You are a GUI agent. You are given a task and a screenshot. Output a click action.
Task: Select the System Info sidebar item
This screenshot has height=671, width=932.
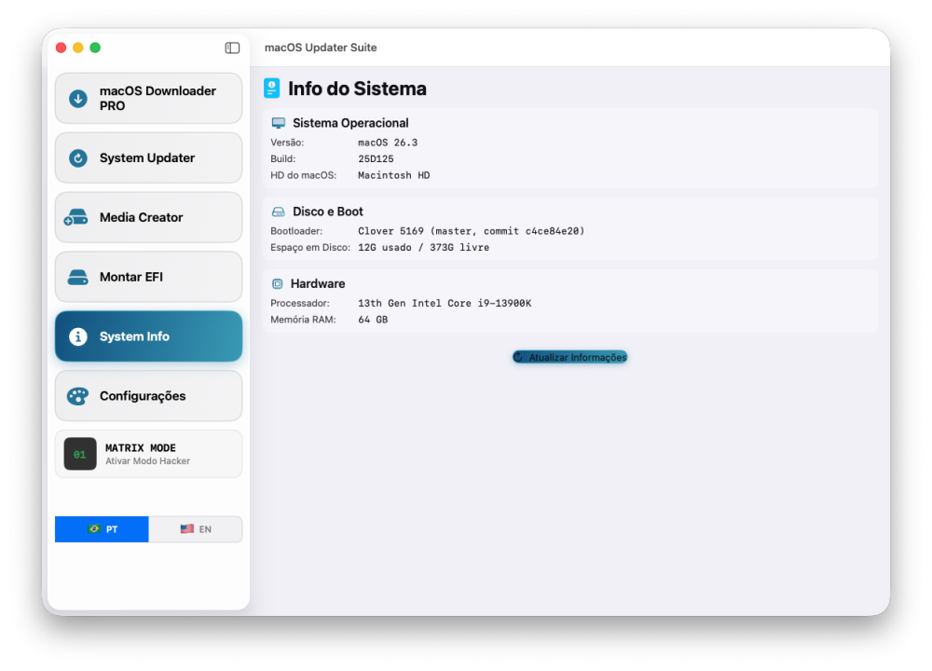[x=148, y=336]
